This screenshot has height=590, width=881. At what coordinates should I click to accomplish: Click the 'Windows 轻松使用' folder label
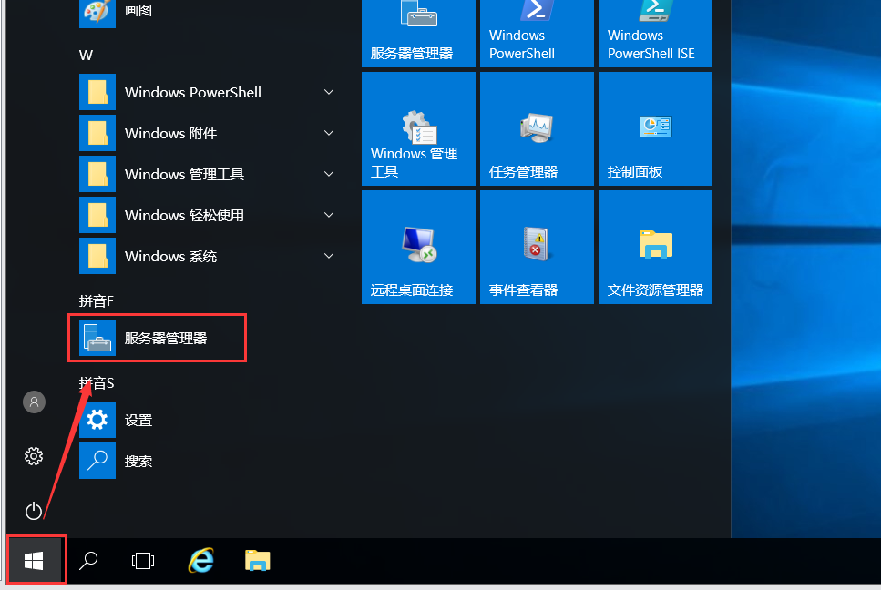[x=184, y=215]
